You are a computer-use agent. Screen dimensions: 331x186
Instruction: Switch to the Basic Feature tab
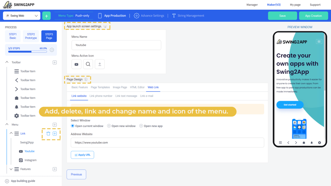80,87
